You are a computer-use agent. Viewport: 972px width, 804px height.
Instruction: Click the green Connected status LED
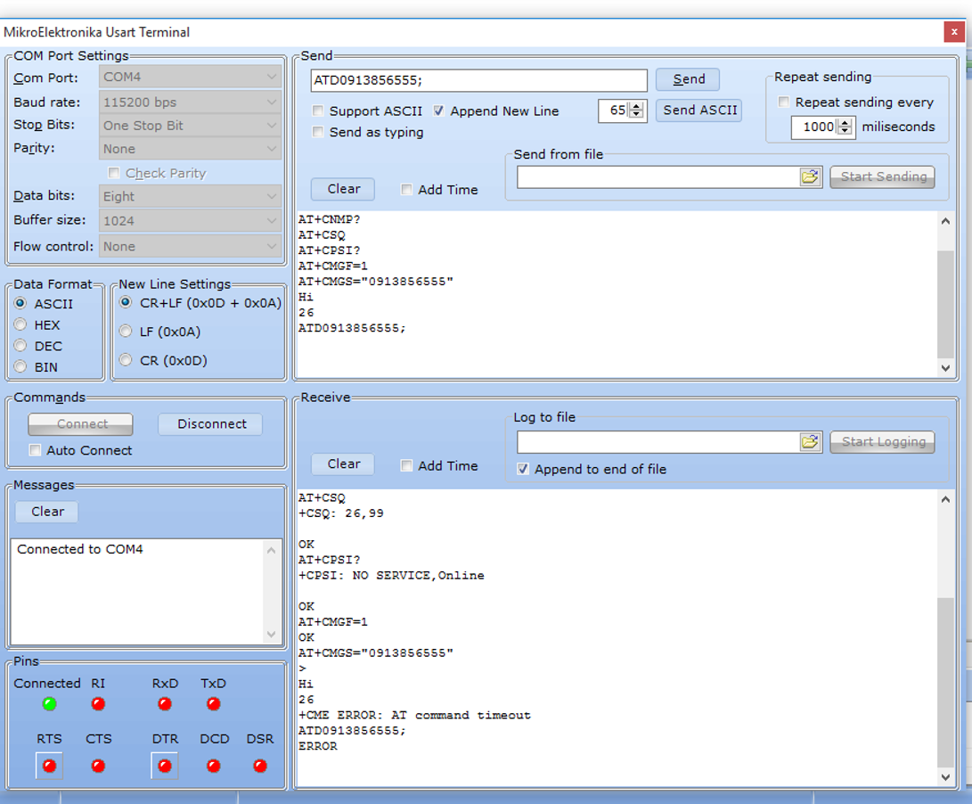(x=49, y=704)
